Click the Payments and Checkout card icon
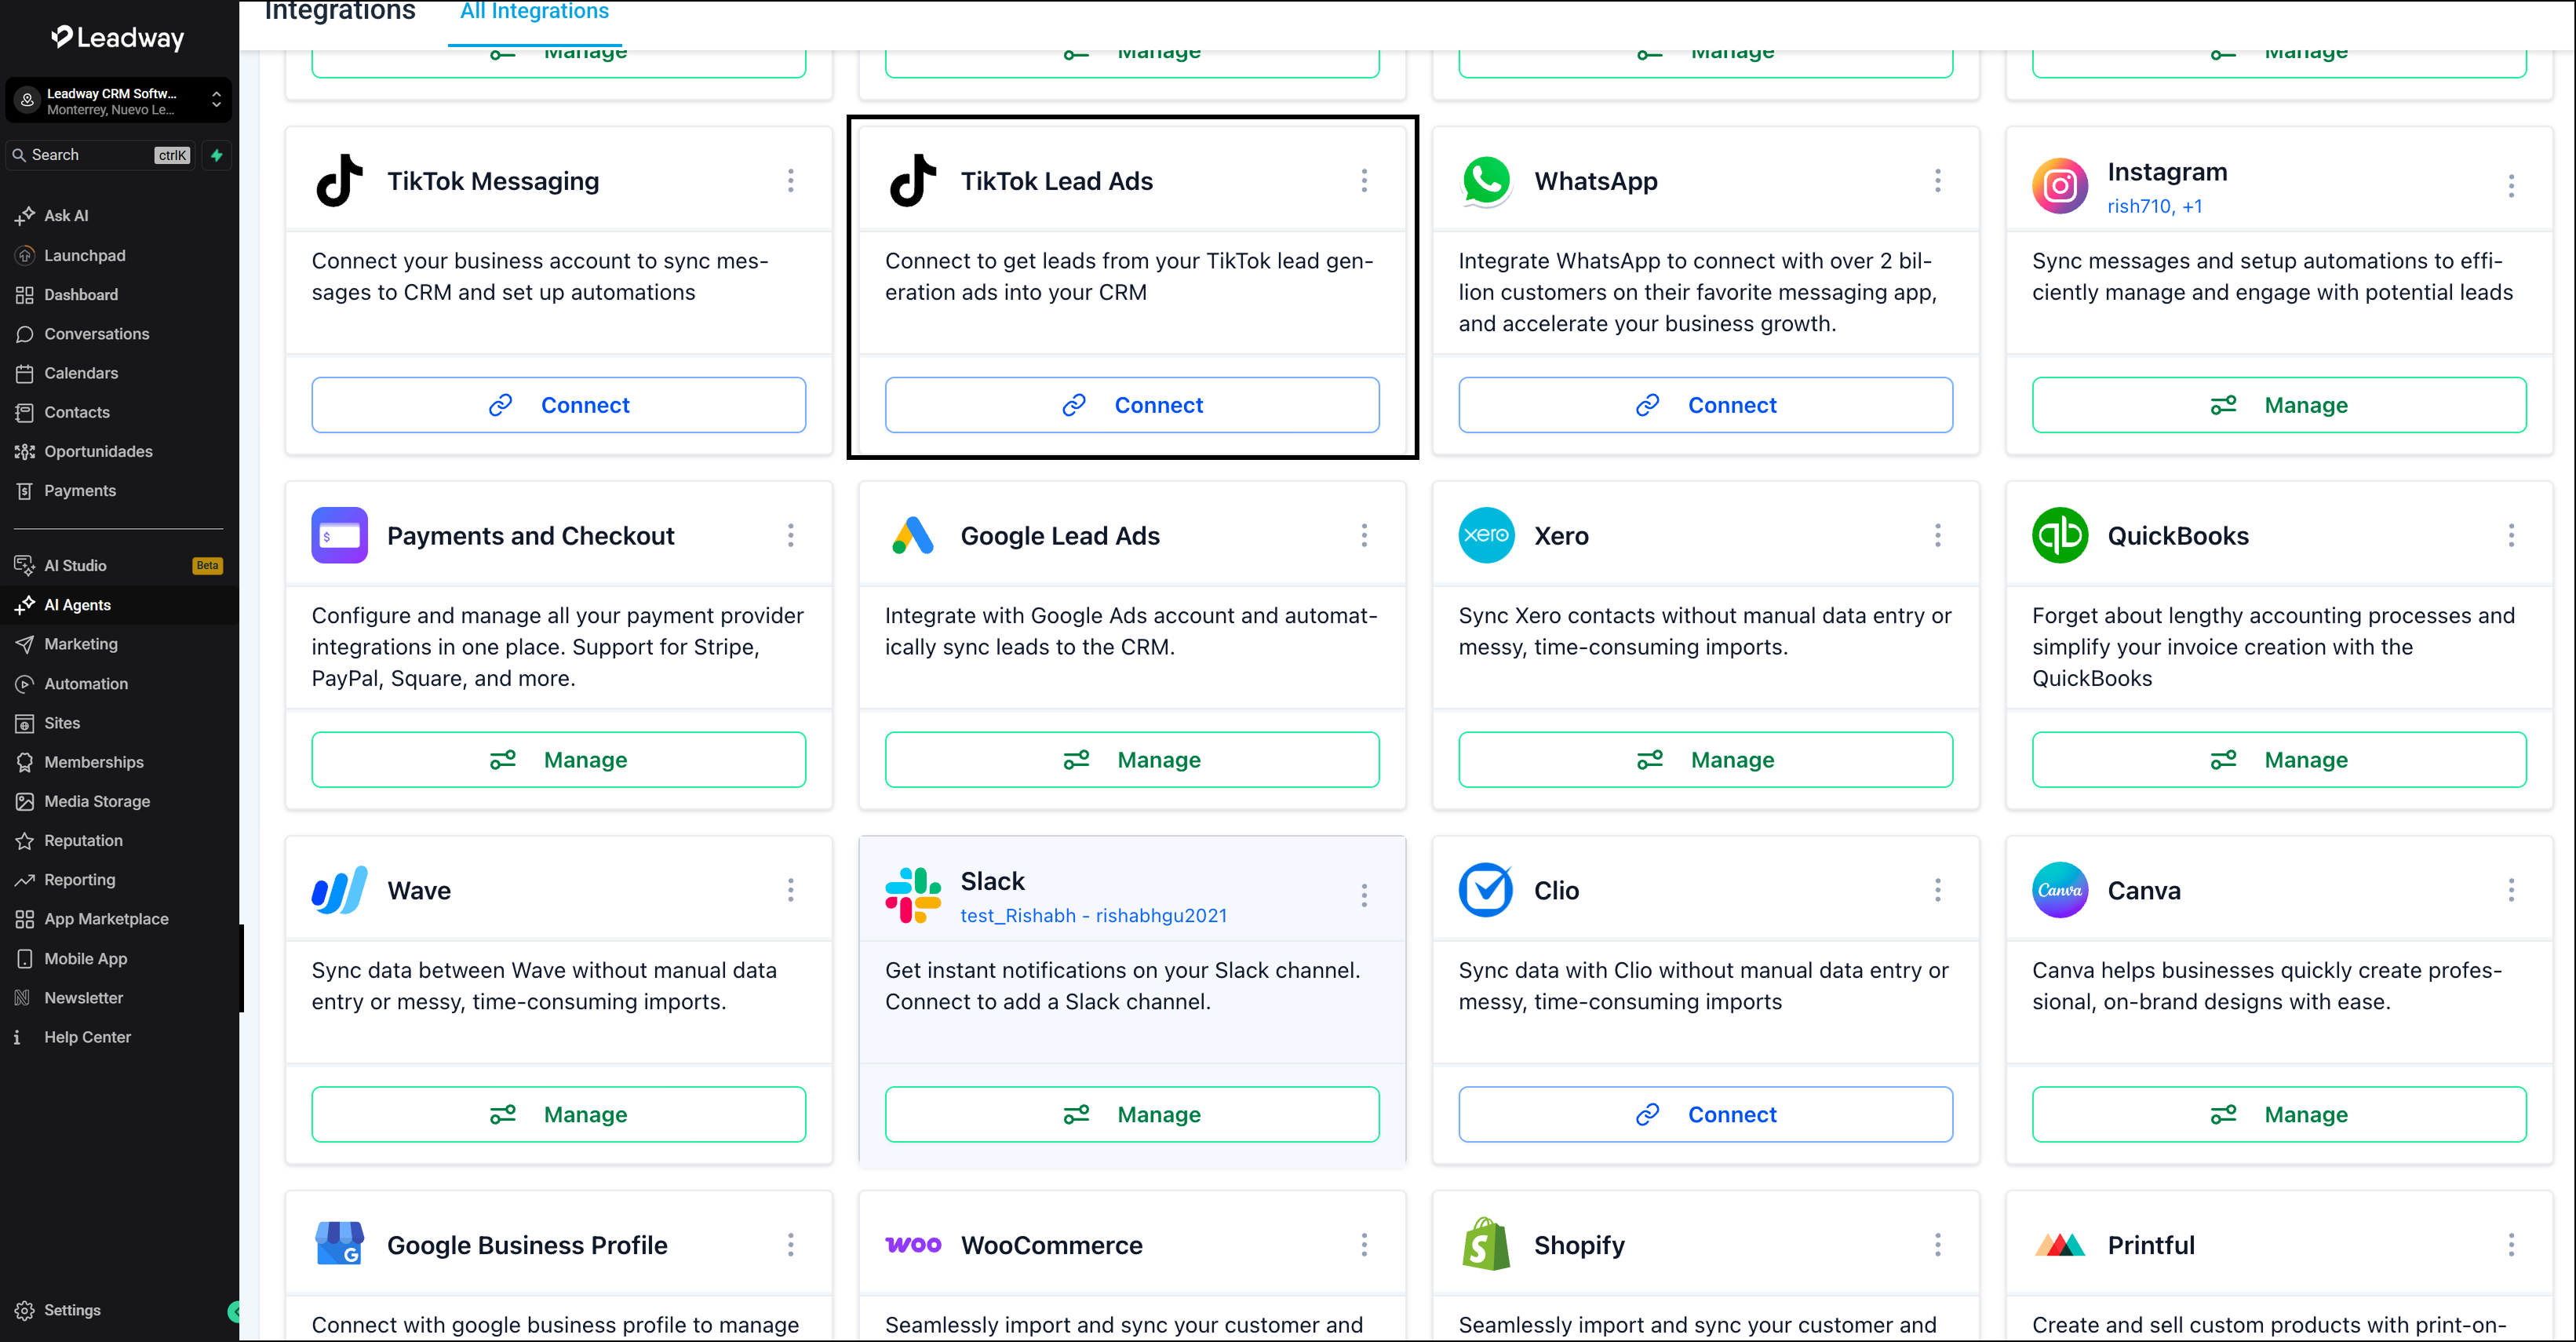Viewport: 2576px width, 1342px height. (340, 536)
